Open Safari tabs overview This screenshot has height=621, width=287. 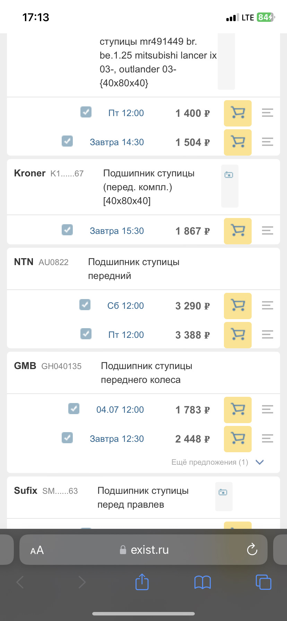263,582
